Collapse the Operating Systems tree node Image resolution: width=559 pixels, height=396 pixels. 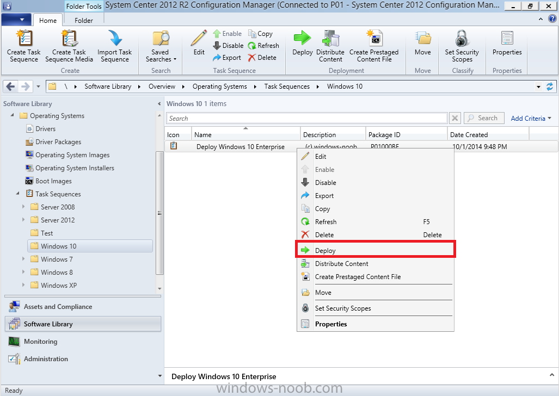click(13, 115)
